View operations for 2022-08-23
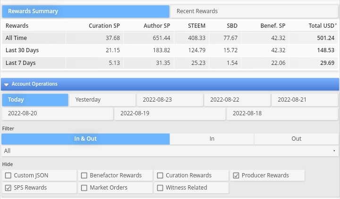The height and width of the screenshot is (199, 340). (x=170, y=100)
